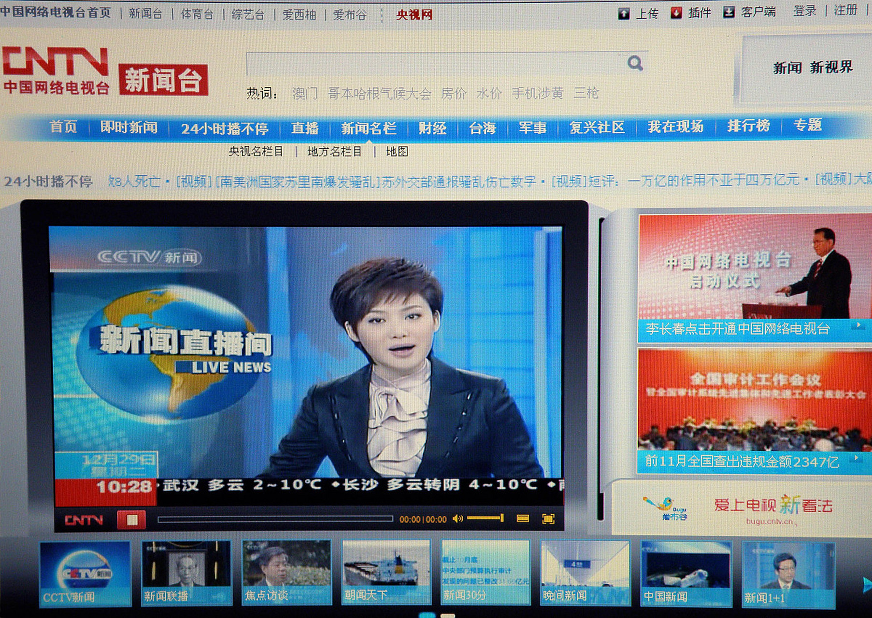
Task: Open the 专题 navigation tab
Action: click(x=807, y=125)
